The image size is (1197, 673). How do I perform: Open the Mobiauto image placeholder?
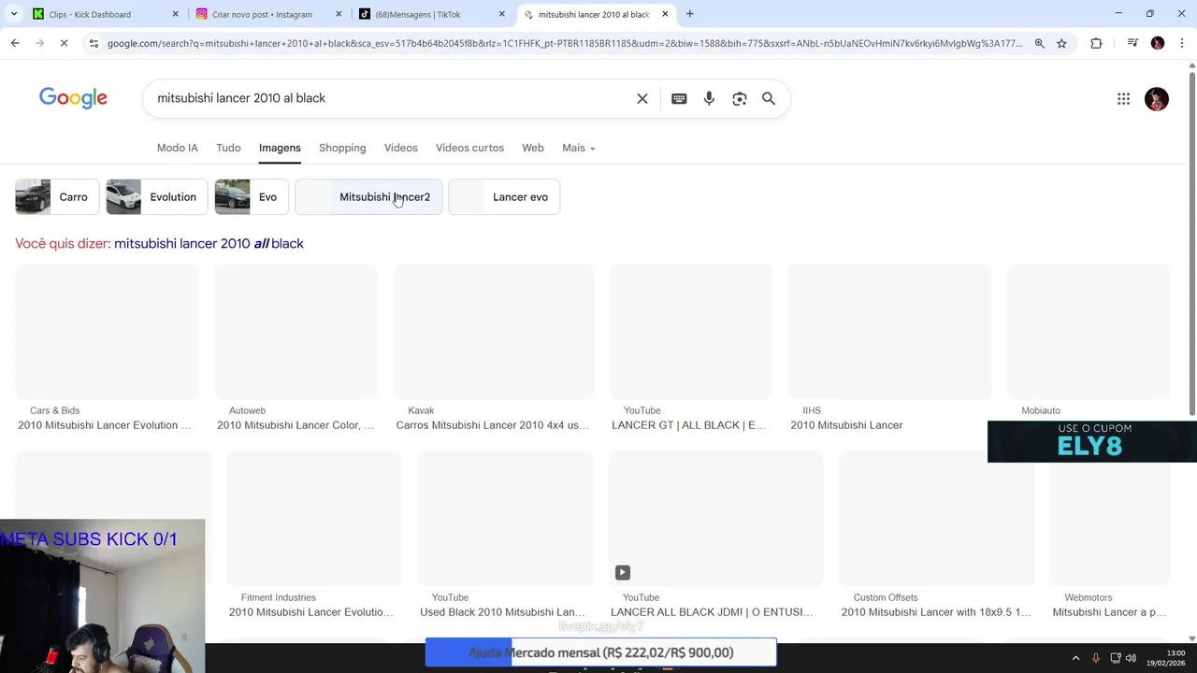[1088, 332]
